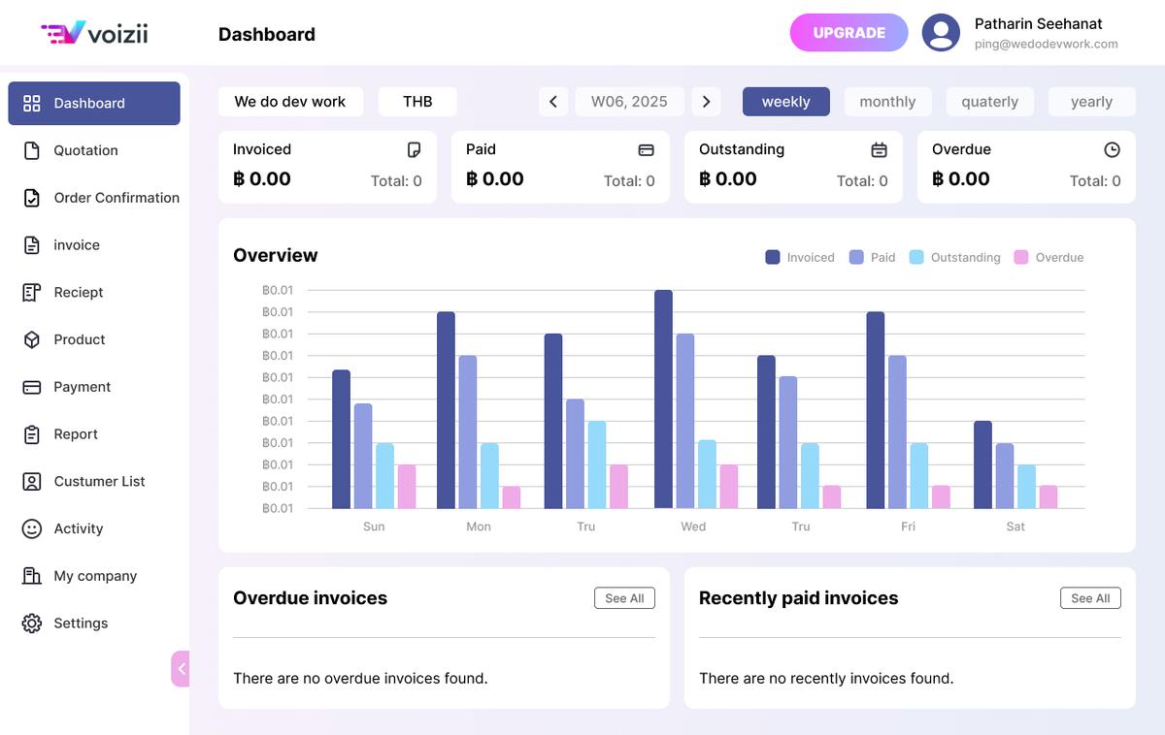Click the Order Confirmation icon in sidebar
Viewport: 1165px width, 735px height.
32,198
